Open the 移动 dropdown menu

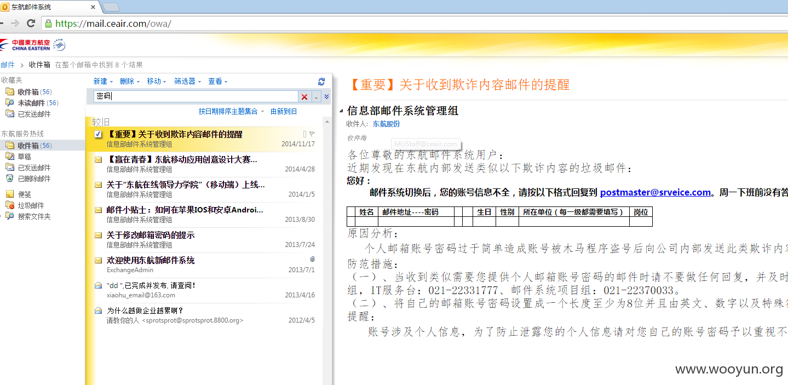pyautogui.click(x=157, y=81)
